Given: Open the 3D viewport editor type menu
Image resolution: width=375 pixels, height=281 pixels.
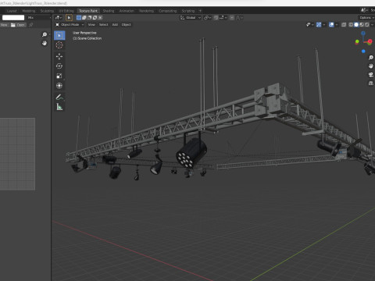Looking at the screenshot, I should tap(59, 18).
